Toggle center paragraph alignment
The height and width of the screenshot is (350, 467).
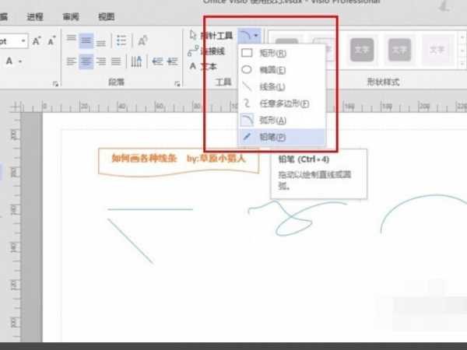point(86,61)
